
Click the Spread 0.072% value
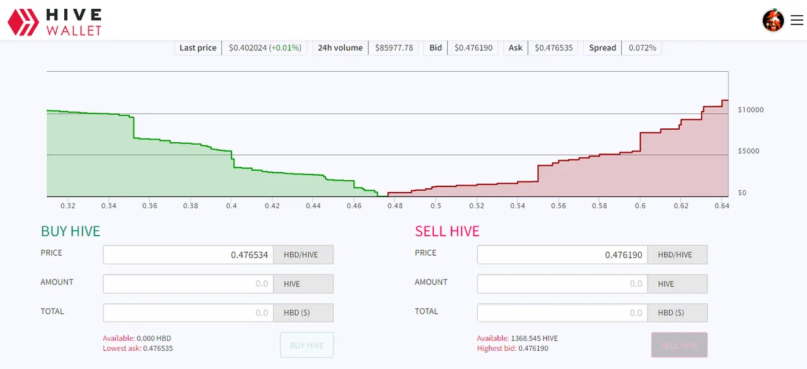click(x=642, y=48)
